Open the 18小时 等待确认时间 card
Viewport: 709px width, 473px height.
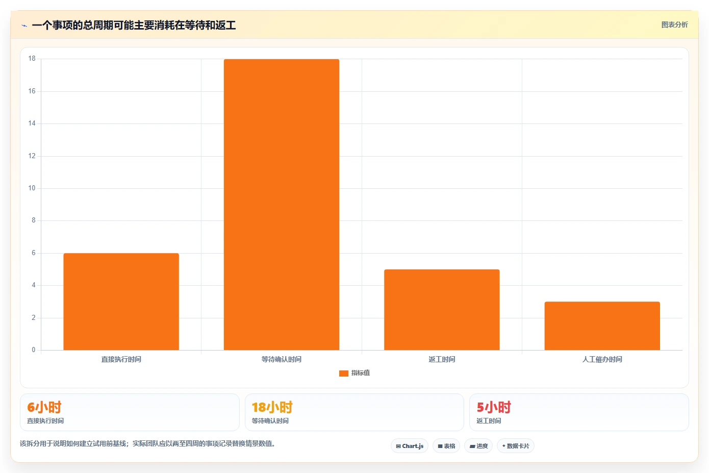coord(354,412)
